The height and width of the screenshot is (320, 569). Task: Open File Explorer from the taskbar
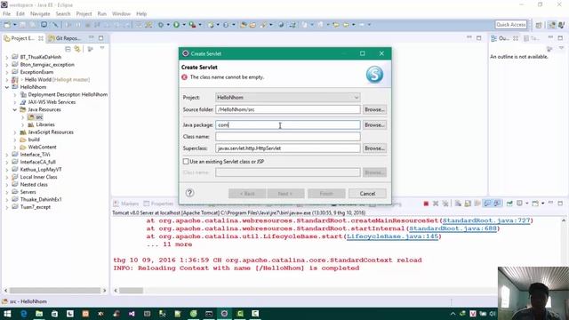coord(39,314)
